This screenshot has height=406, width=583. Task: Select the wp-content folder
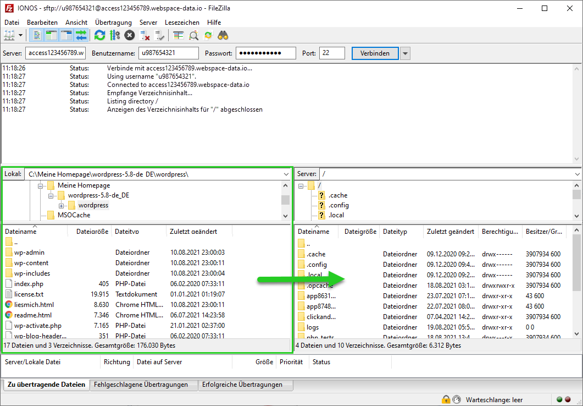[31, 263]
